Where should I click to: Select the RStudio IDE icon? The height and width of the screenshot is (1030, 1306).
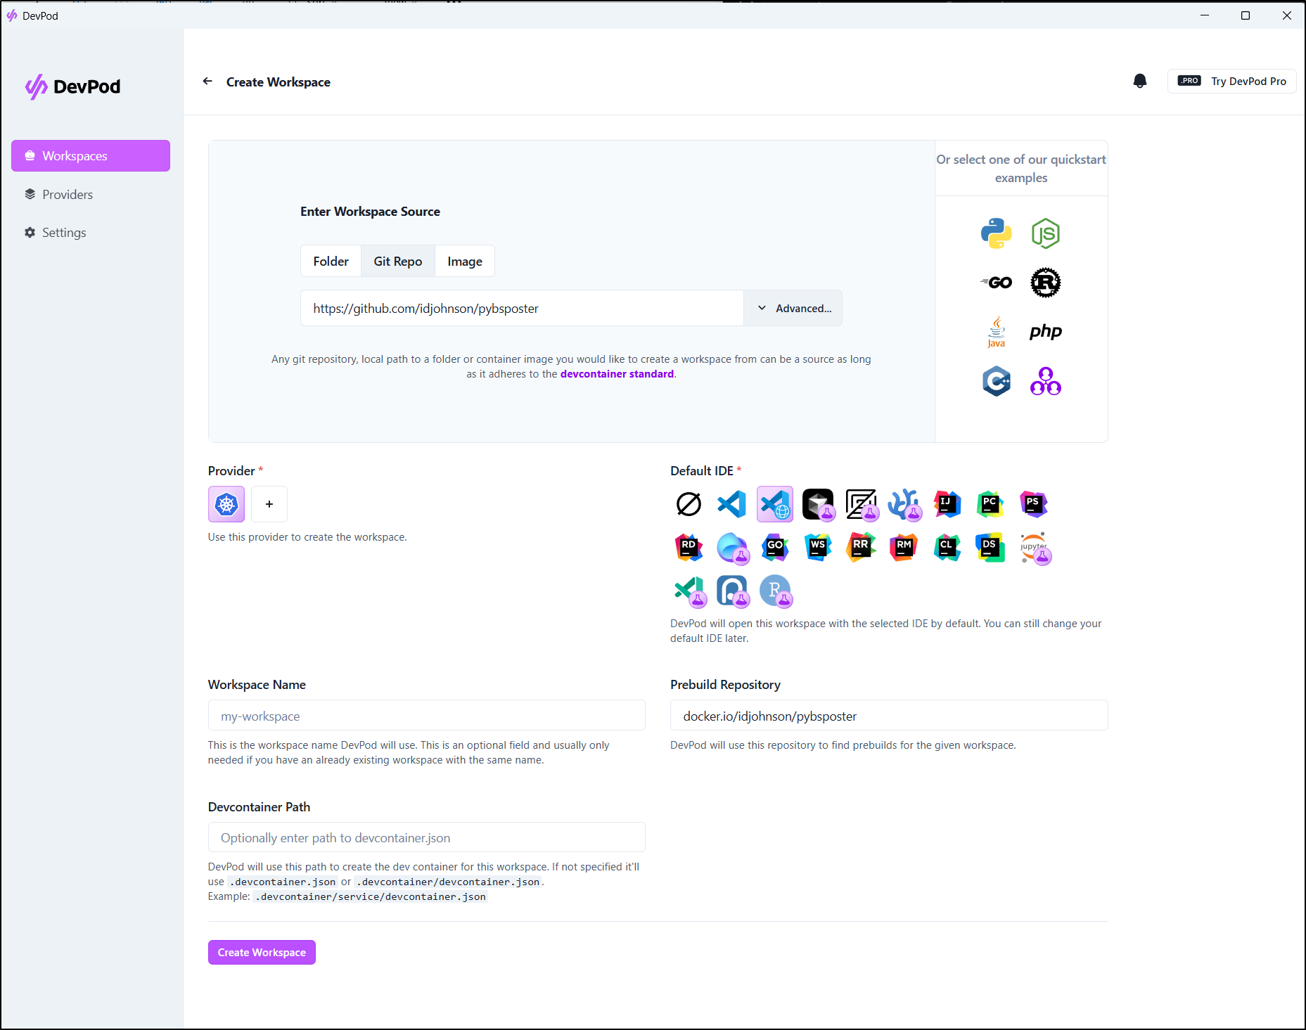pos(775,591)
